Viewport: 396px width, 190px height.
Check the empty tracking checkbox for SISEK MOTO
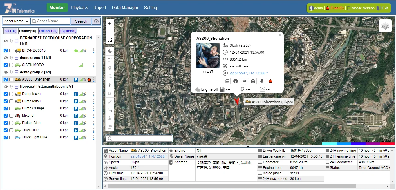[x=11, y=65]
